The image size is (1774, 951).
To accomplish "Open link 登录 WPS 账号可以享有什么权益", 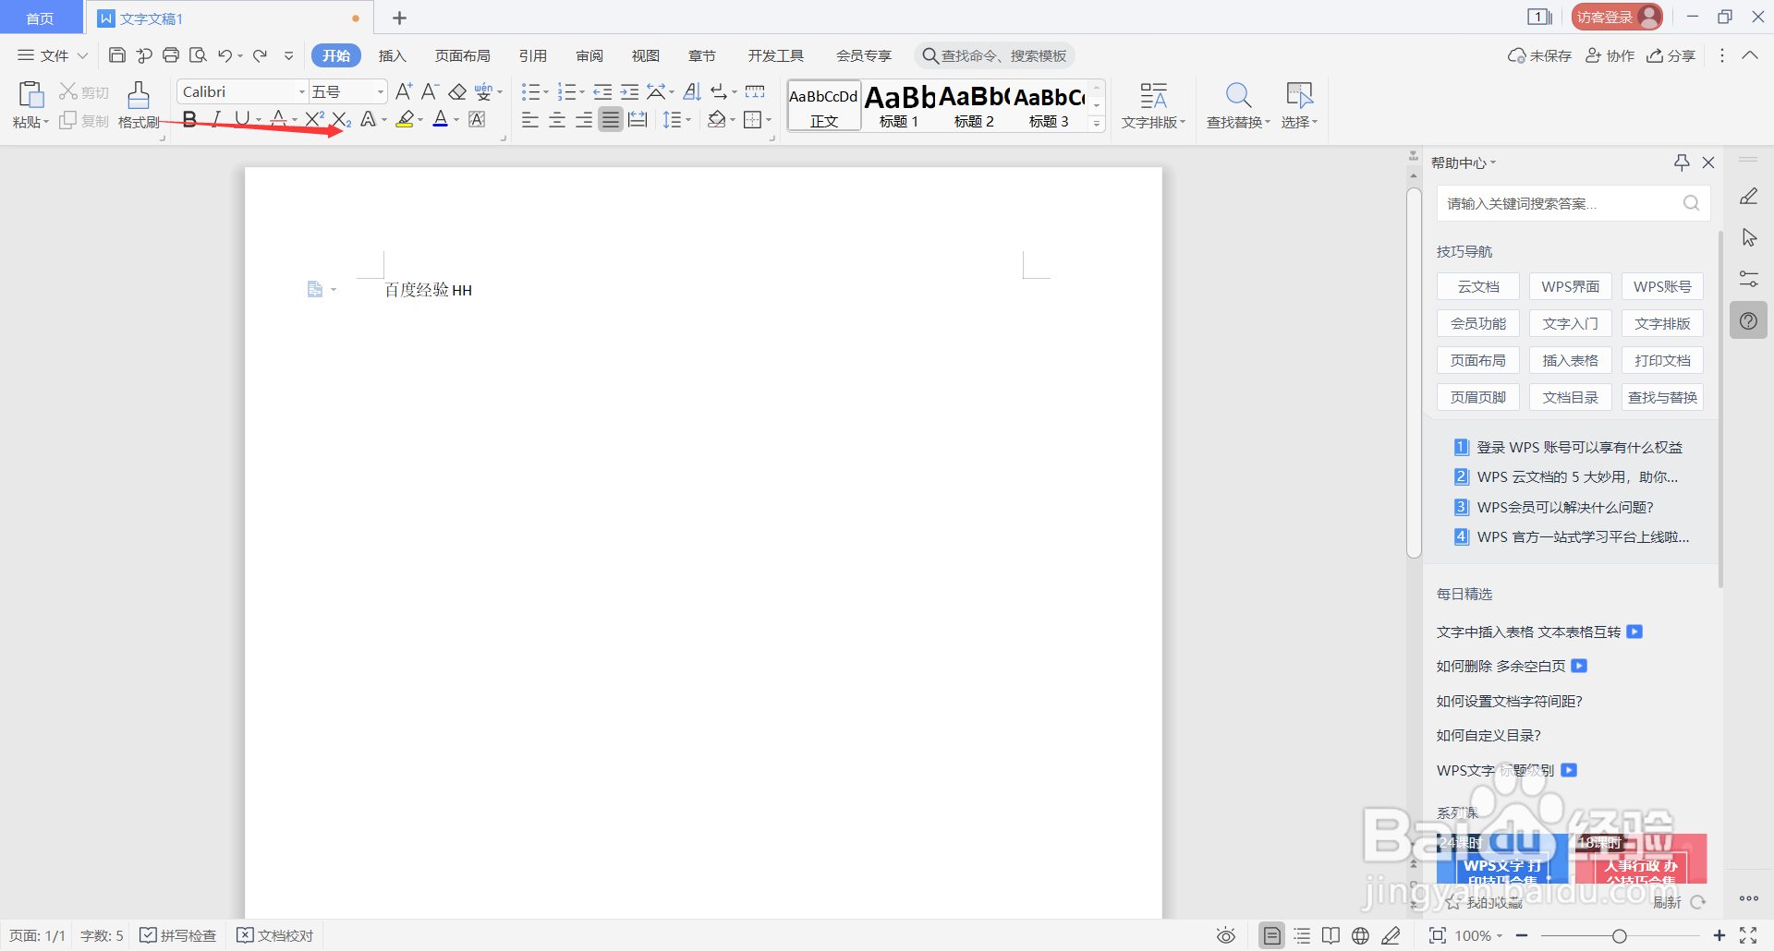I will 1579,447.
